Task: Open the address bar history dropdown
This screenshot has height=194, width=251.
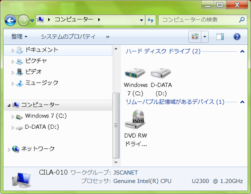Action: 141,20
